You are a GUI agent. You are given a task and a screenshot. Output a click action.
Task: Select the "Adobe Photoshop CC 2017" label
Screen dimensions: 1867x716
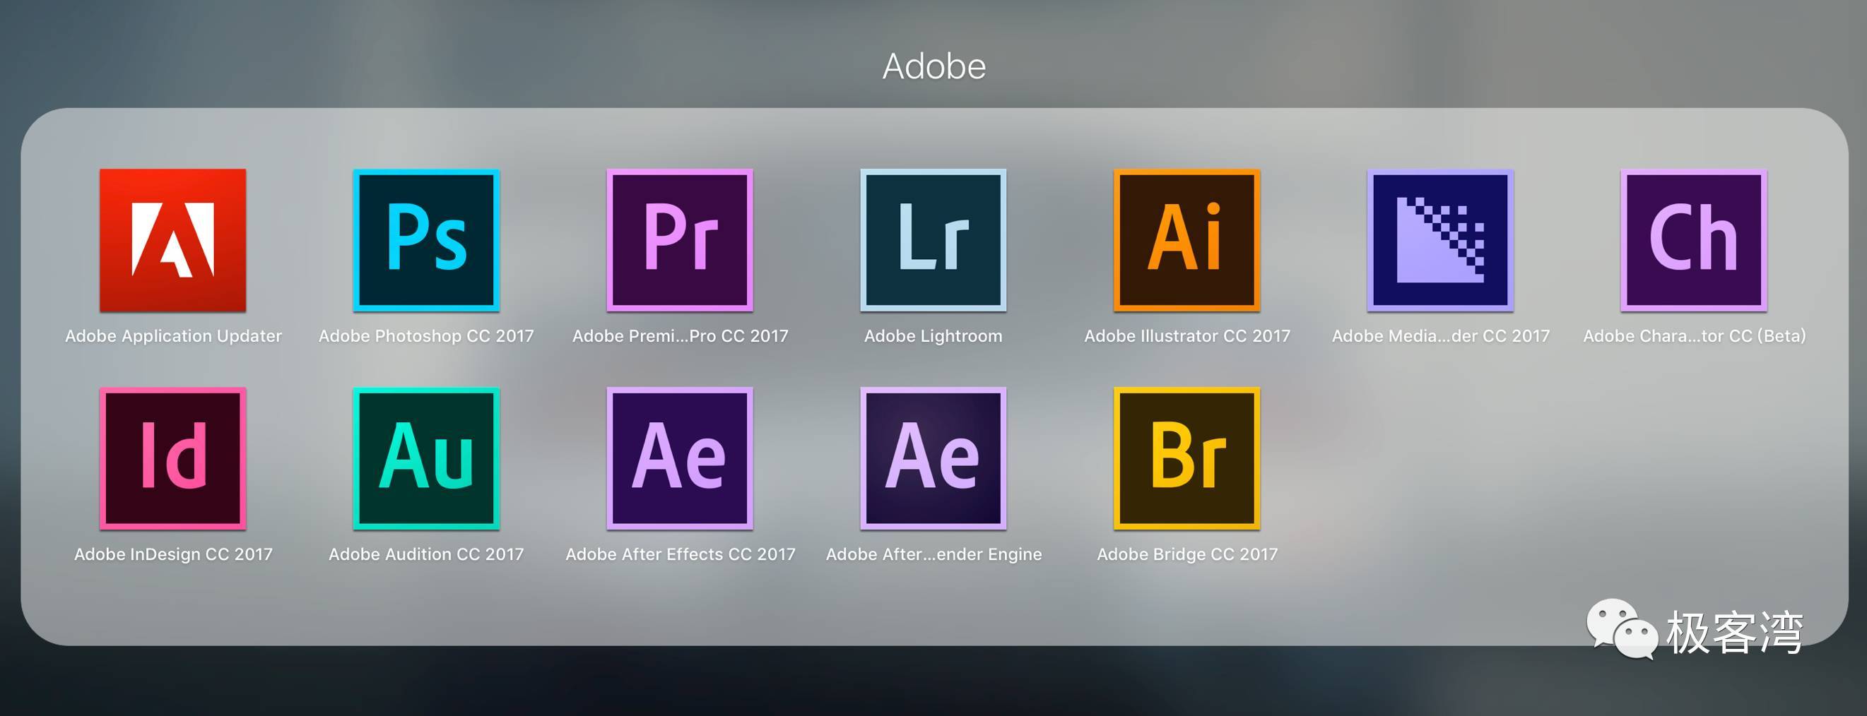pyautogui.click(x=426, y=336)
